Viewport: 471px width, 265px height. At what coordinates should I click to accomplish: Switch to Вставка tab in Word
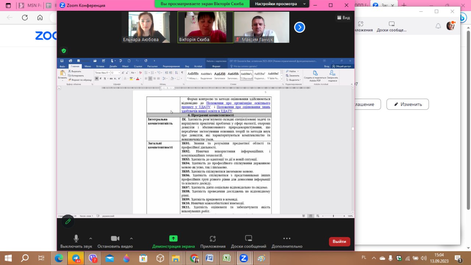point(100,66)
